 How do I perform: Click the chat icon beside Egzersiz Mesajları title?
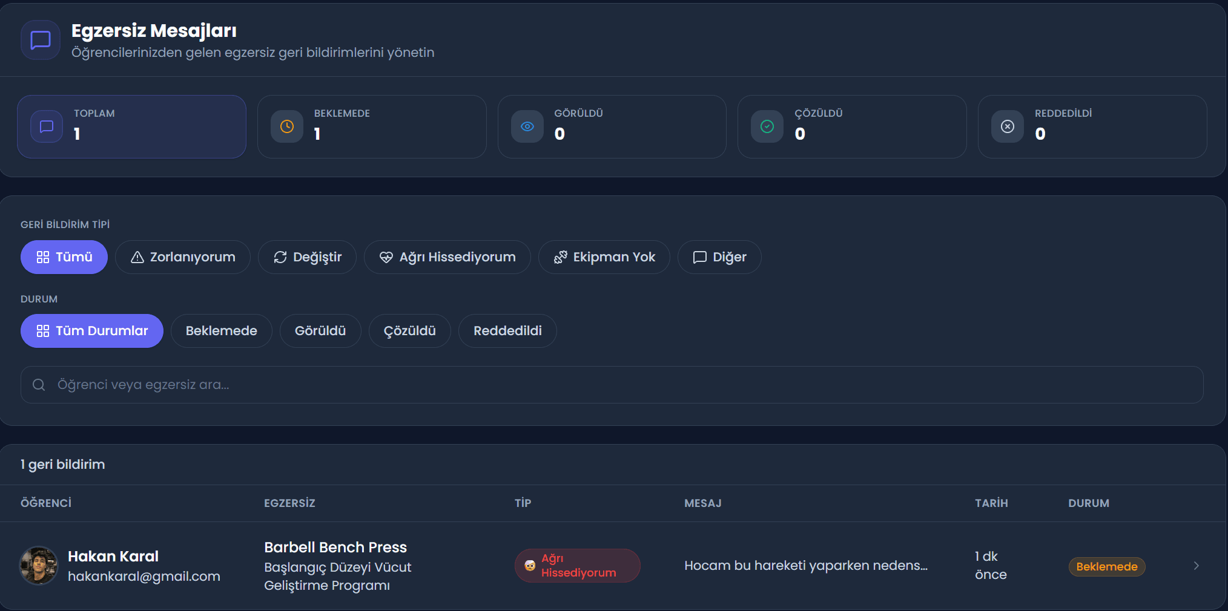pyautogui.click(x=41, y=40)
